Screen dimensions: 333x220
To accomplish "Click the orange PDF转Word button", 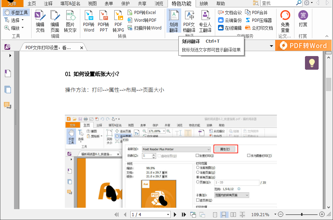I will click(x=304, y=46).
